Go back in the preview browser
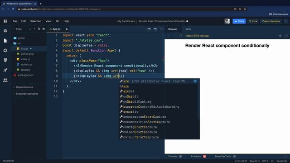Viewport: 290px width, 163px height. click(x=169, y=36)
